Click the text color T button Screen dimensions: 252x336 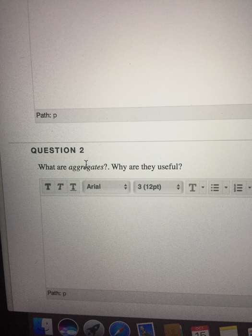pyautogui.click(x=192, y=188)
